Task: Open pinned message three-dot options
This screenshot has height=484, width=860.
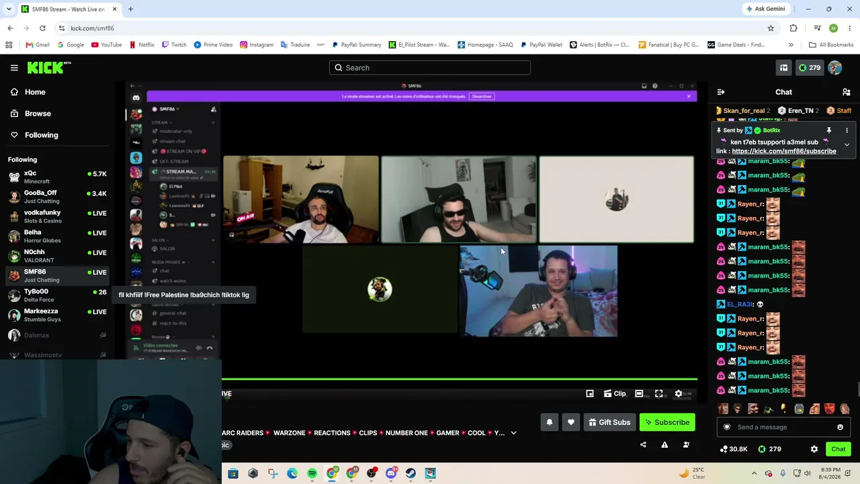Action: [x=847, y=130]
